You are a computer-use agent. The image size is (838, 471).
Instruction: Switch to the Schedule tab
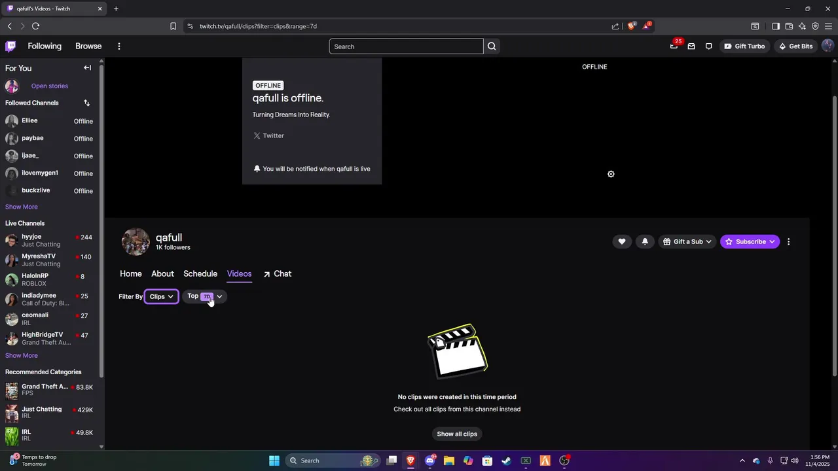[x=200, y=274]
